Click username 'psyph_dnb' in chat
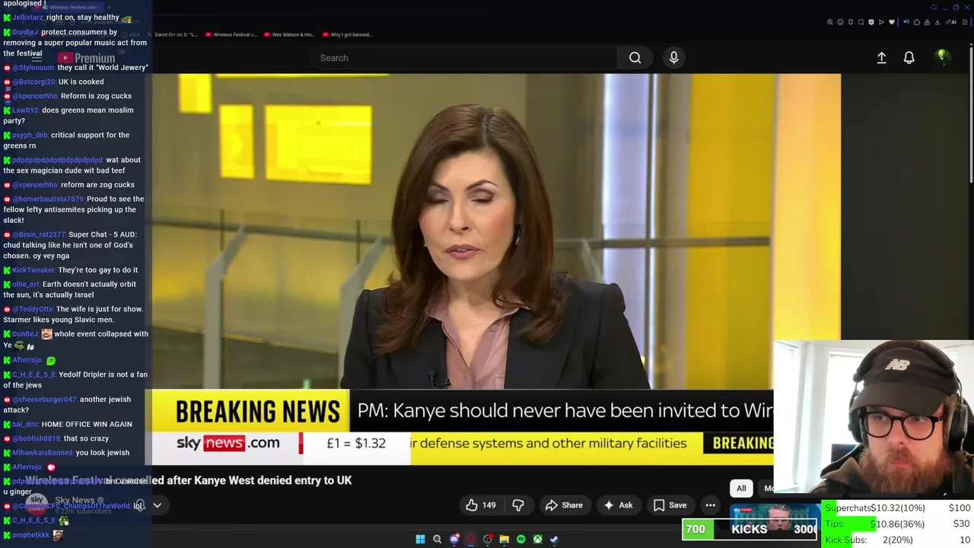The image size is (974, 548). (x=30, y=135)
